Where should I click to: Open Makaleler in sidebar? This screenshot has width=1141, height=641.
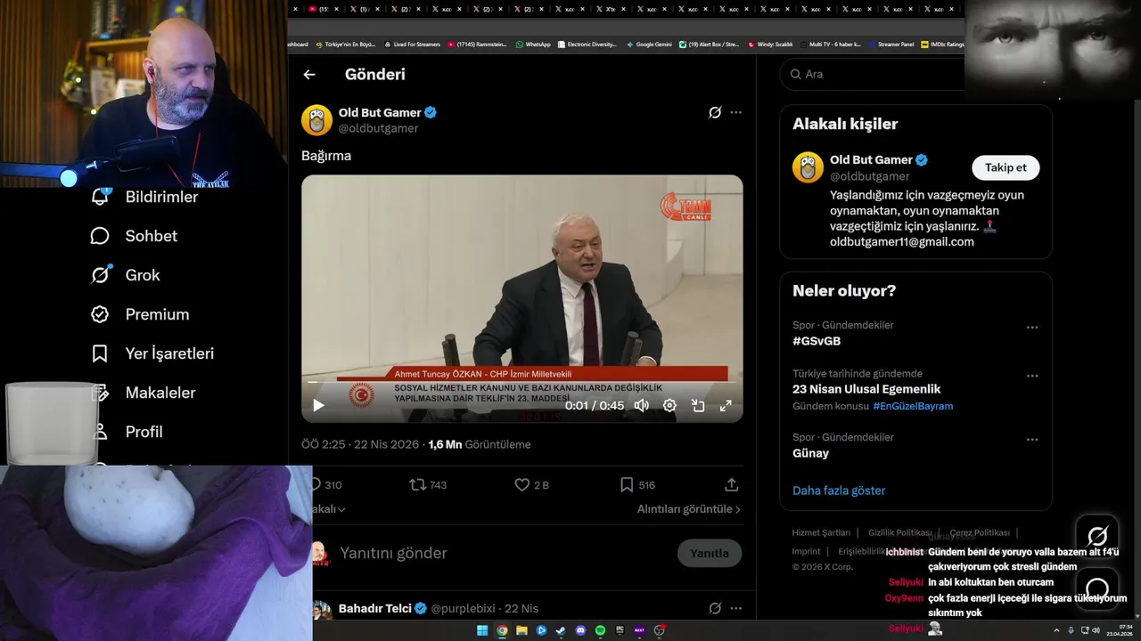coord(143,393)
